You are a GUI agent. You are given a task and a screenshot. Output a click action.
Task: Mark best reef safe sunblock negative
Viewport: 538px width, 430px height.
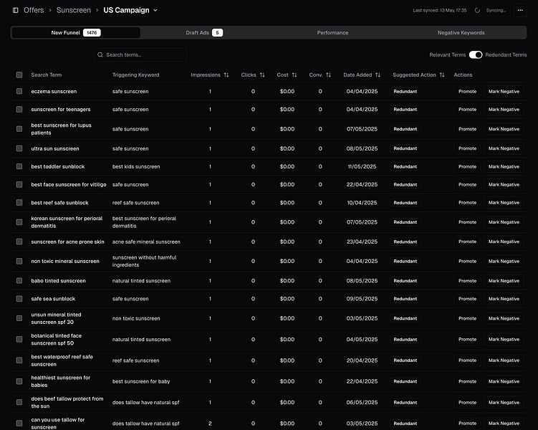tap(504, 203)
